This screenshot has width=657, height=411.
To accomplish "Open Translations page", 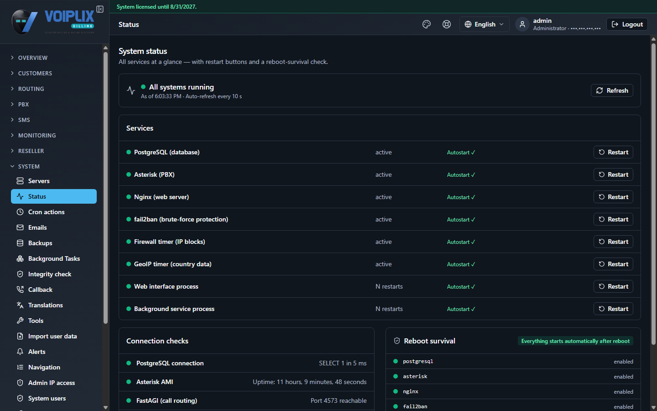I will pyautogui.click(x=54, y=305).
